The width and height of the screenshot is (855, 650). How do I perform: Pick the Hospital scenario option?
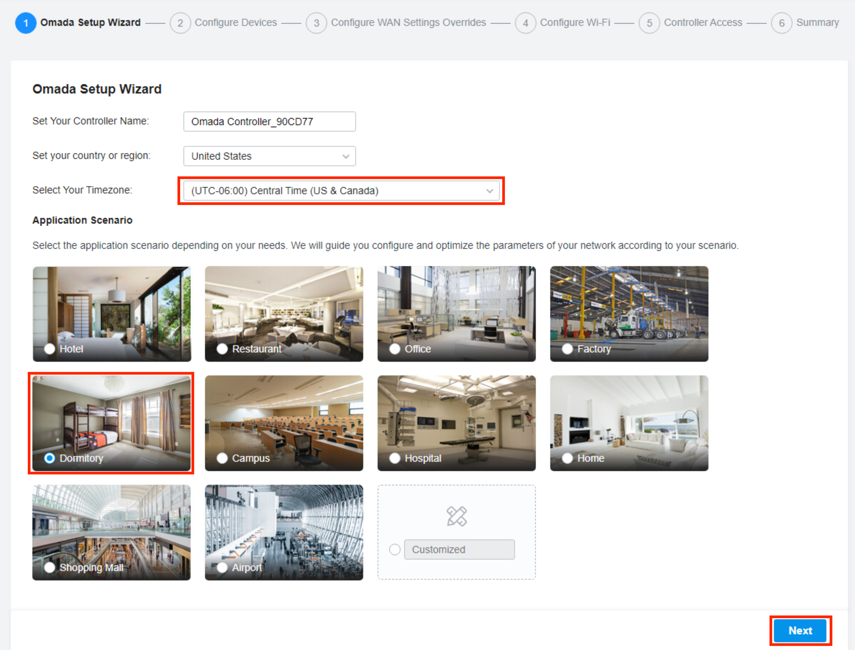(395, 458)
